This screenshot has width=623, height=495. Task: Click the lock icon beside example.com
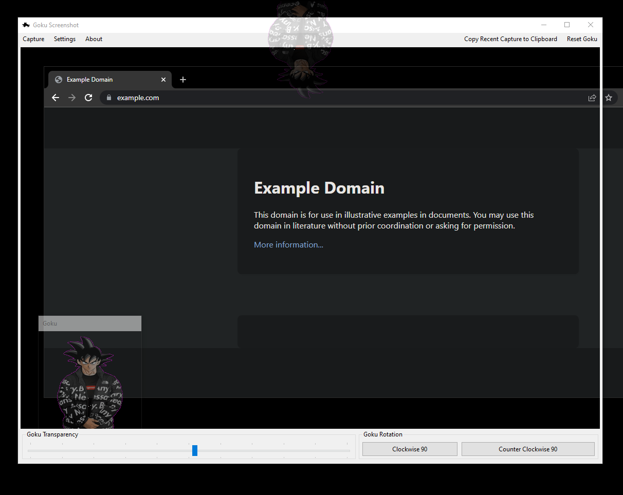click(x=108, y=98)
